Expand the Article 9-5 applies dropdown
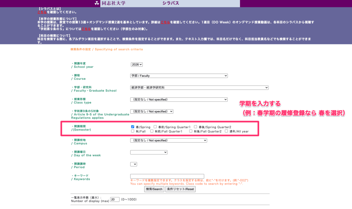This screenshot has width=352, height=209. (x=152, y=111)
